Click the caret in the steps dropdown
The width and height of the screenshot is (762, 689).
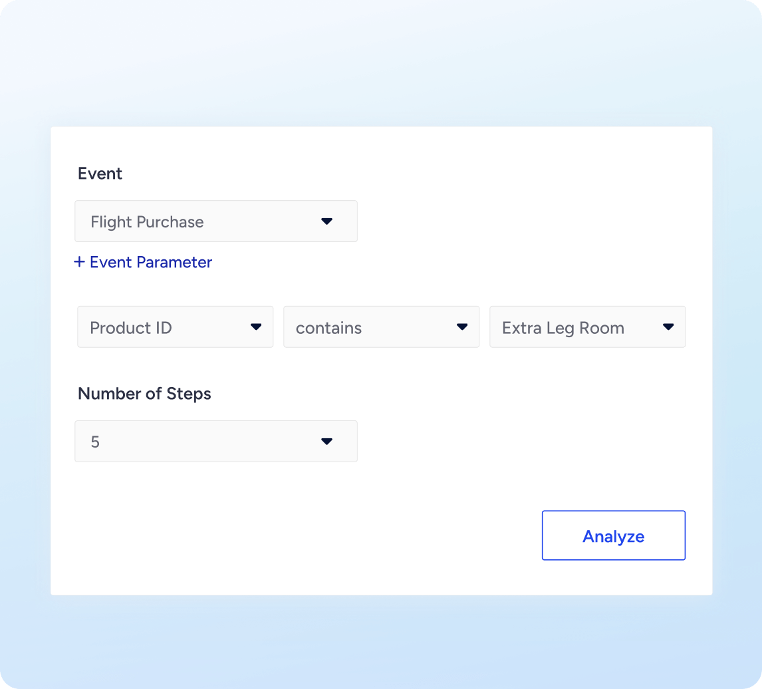point(326,442)
